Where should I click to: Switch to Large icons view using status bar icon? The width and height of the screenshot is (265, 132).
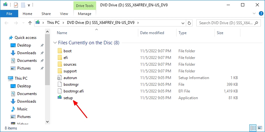click(260, 128)
